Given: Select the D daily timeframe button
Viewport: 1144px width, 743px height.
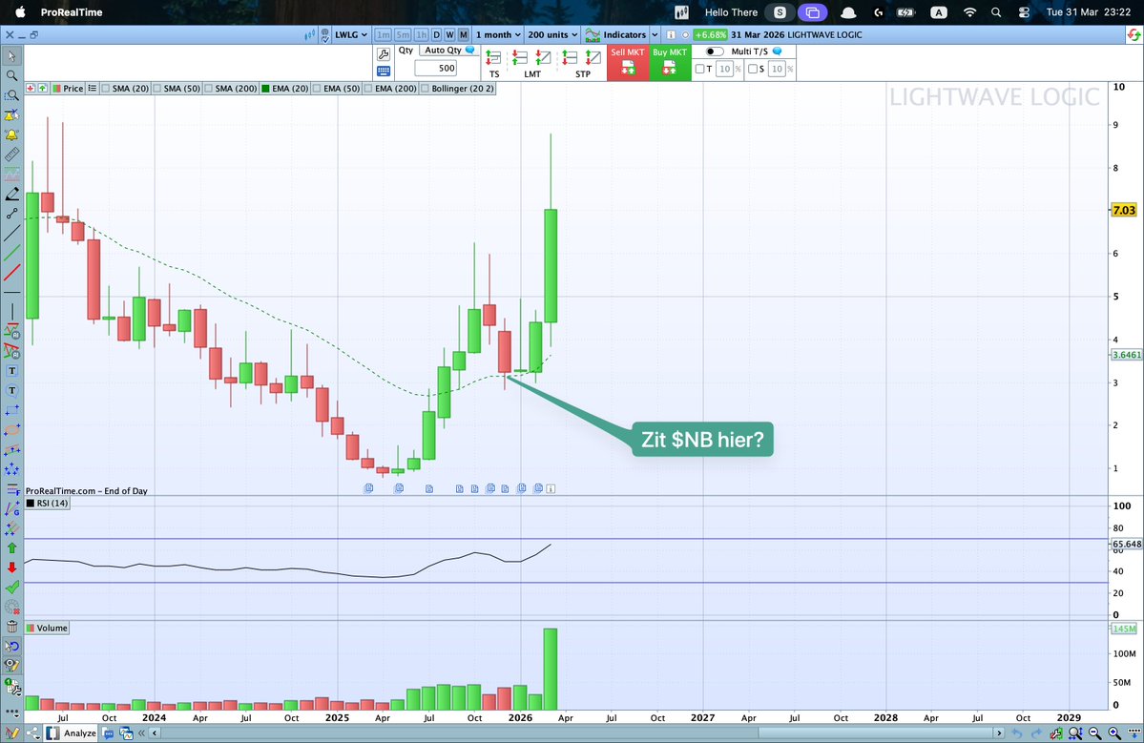Looking at the screenshot, I should pos(436,34).
